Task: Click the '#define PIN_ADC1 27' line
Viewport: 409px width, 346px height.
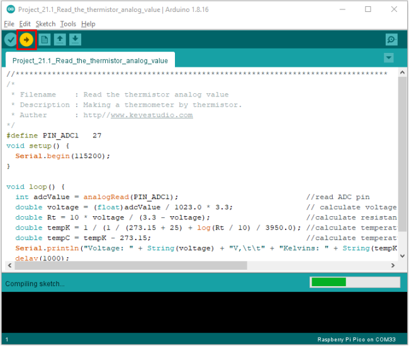Action: [x=54, y=136]
